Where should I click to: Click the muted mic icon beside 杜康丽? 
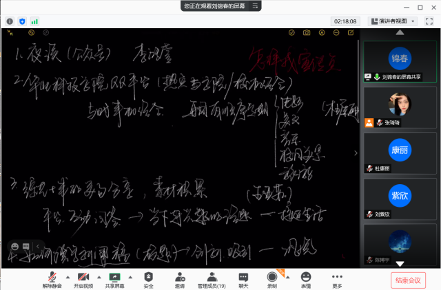pos(369,168)
